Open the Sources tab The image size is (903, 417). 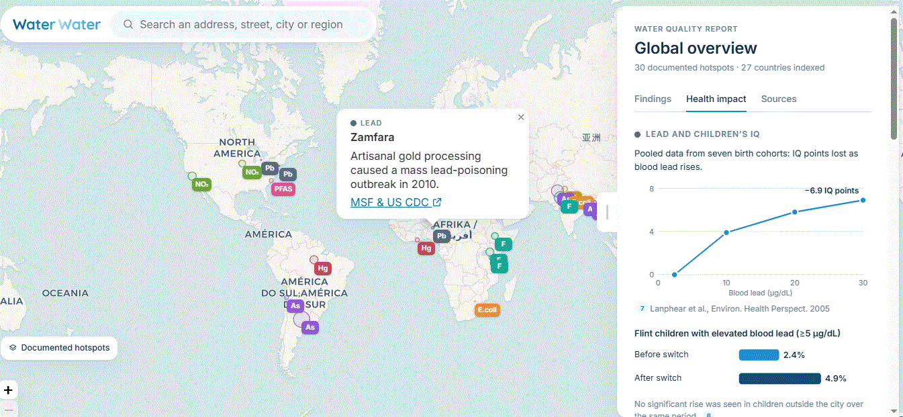[x=779, y=99]
